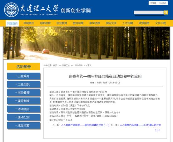Screen dimensions: 173x142
Task: Click the 工社简介 sidebar button
Action: (x=23, y=76)
